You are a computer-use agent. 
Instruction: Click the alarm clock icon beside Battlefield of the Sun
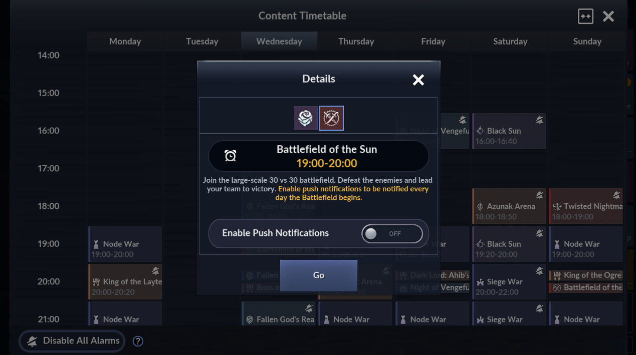click(x=231, y=156)
